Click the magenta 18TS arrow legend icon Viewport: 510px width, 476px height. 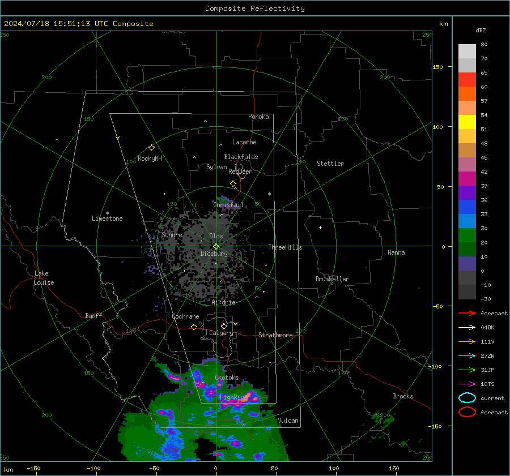coord(467,384)
